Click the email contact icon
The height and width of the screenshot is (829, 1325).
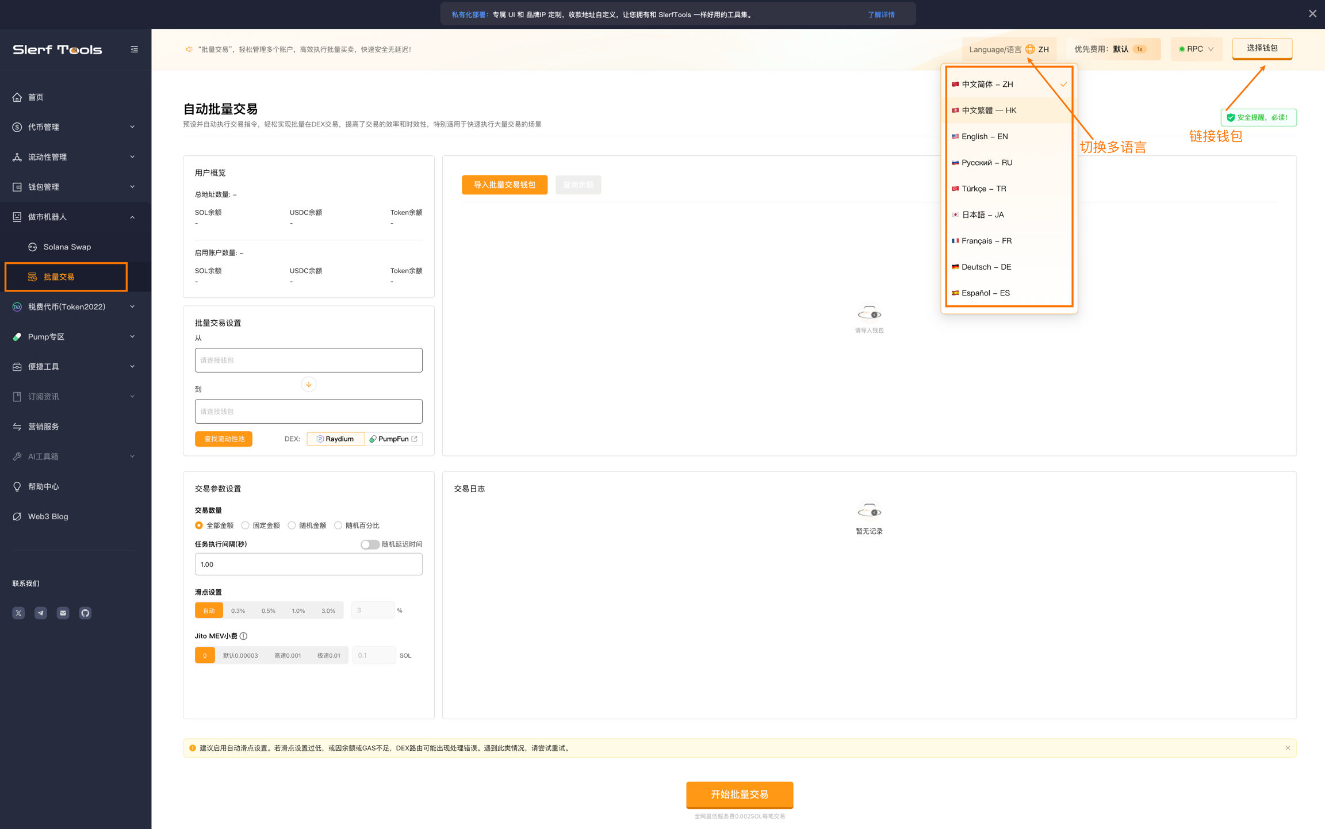pos(63,613)
